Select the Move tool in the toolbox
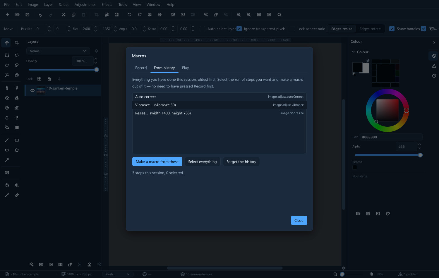Screen dimensions: 439x278 point(6,43)
